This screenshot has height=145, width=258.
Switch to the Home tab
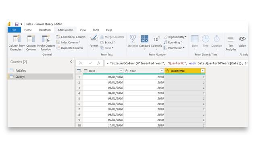[x=28, y=30]
